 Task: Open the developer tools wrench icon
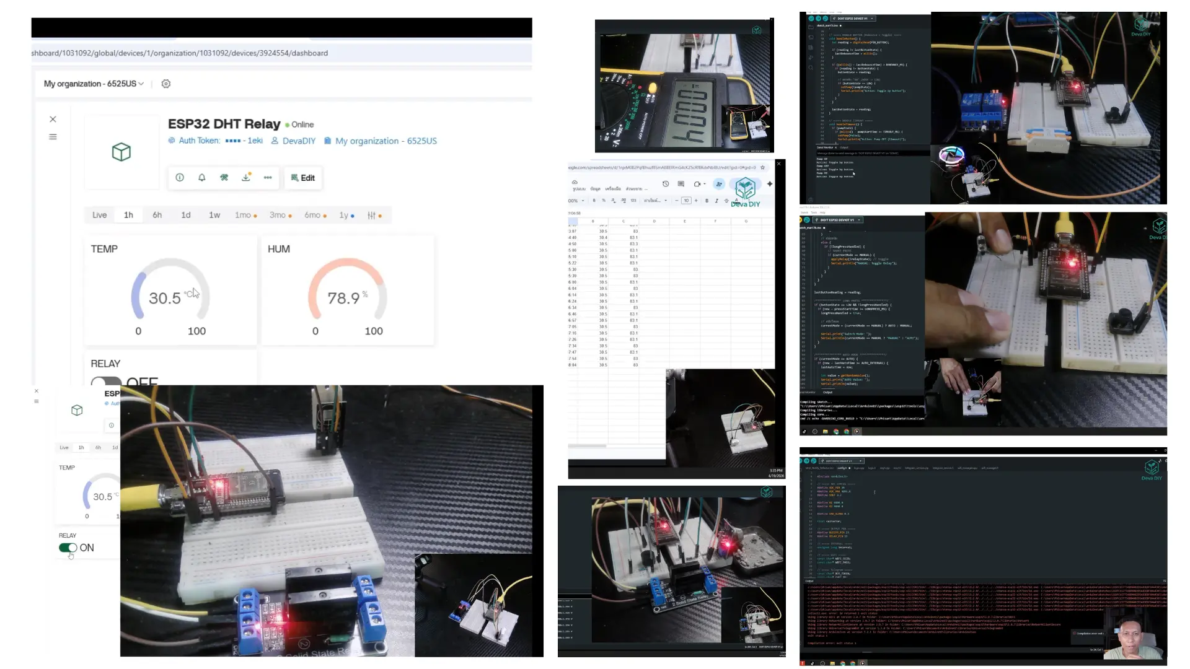(x=224, y=178)
